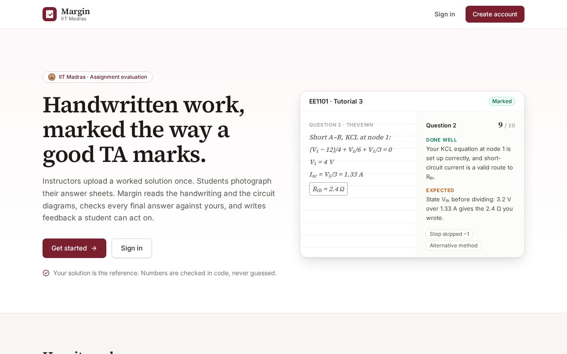Click the IIT Madras badge emblem icon
Screen dimensions: 567x354
[52, 77]
